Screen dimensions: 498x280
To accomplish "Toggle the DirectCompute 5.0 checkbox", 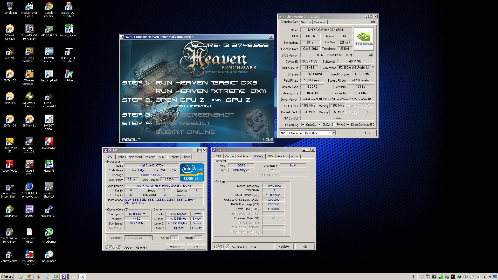I will [348, 125].
